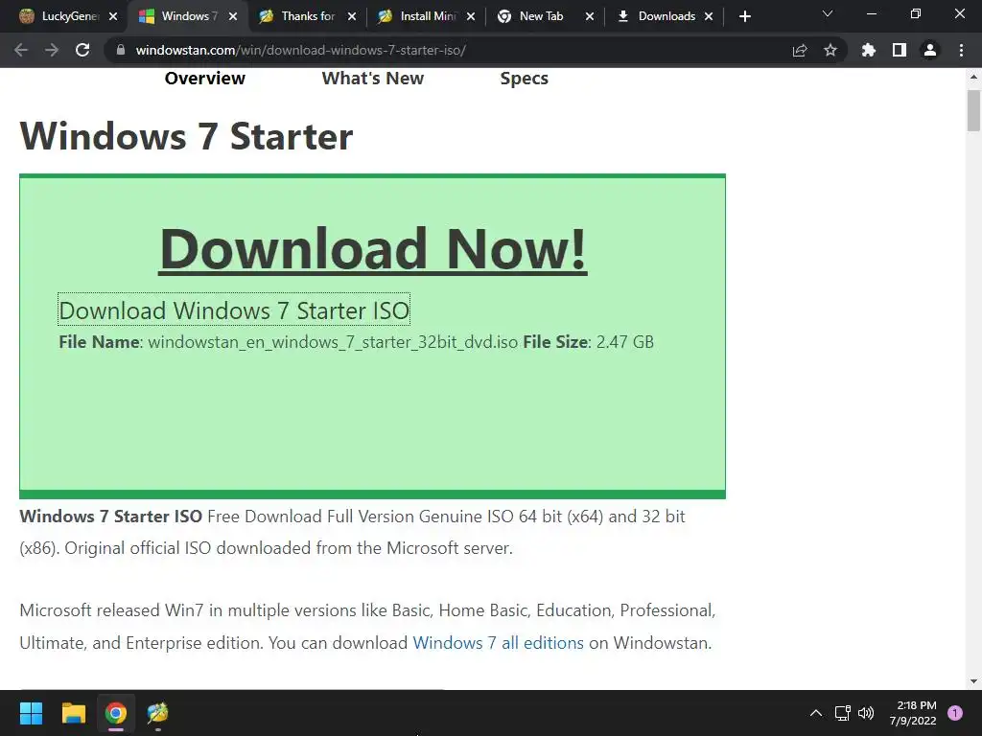Screen dimensions: 982x736
Task: Click the ISO file name text
Action: pos(333,342)
